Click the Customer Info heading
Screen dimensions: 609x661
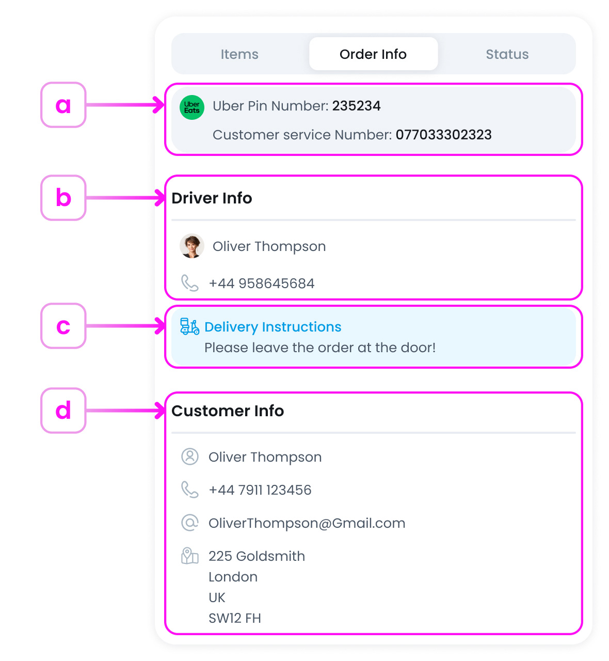pyautogui.click(x=228, y=411)
